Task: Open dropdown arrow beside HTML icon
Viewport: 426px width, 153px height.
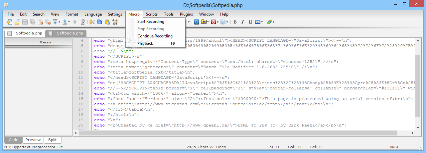Action: [262, 22]
